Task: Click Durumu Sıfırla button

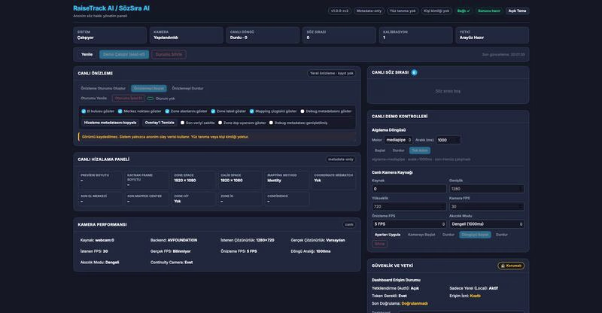Action: tap(169, 54)
